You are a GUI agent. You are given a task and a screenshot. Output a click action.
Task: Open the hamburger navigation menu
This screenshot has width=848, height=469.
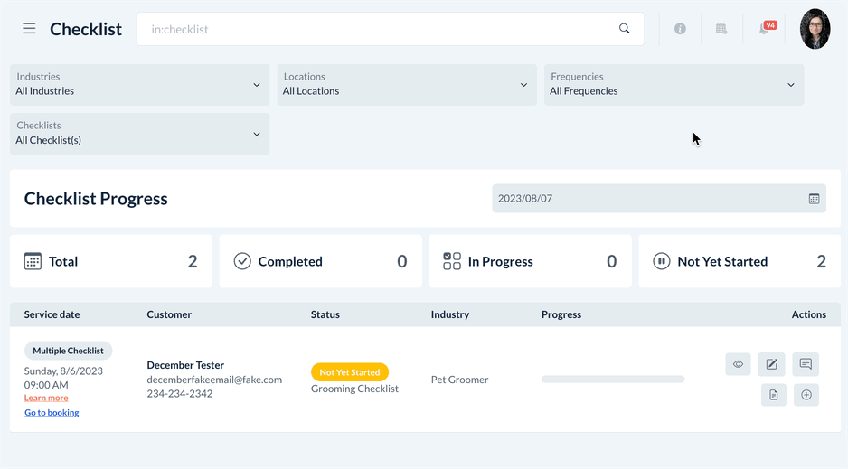[29, 29]
